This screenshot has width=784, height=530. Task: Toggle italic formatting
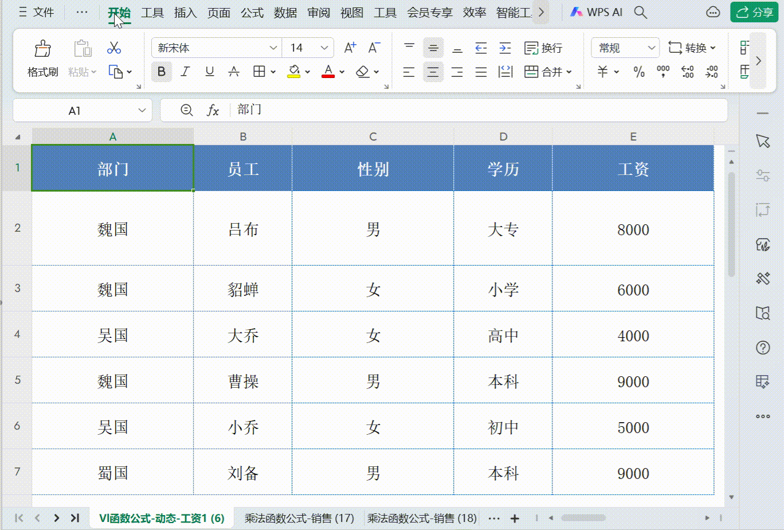click(x=185, y=72)
